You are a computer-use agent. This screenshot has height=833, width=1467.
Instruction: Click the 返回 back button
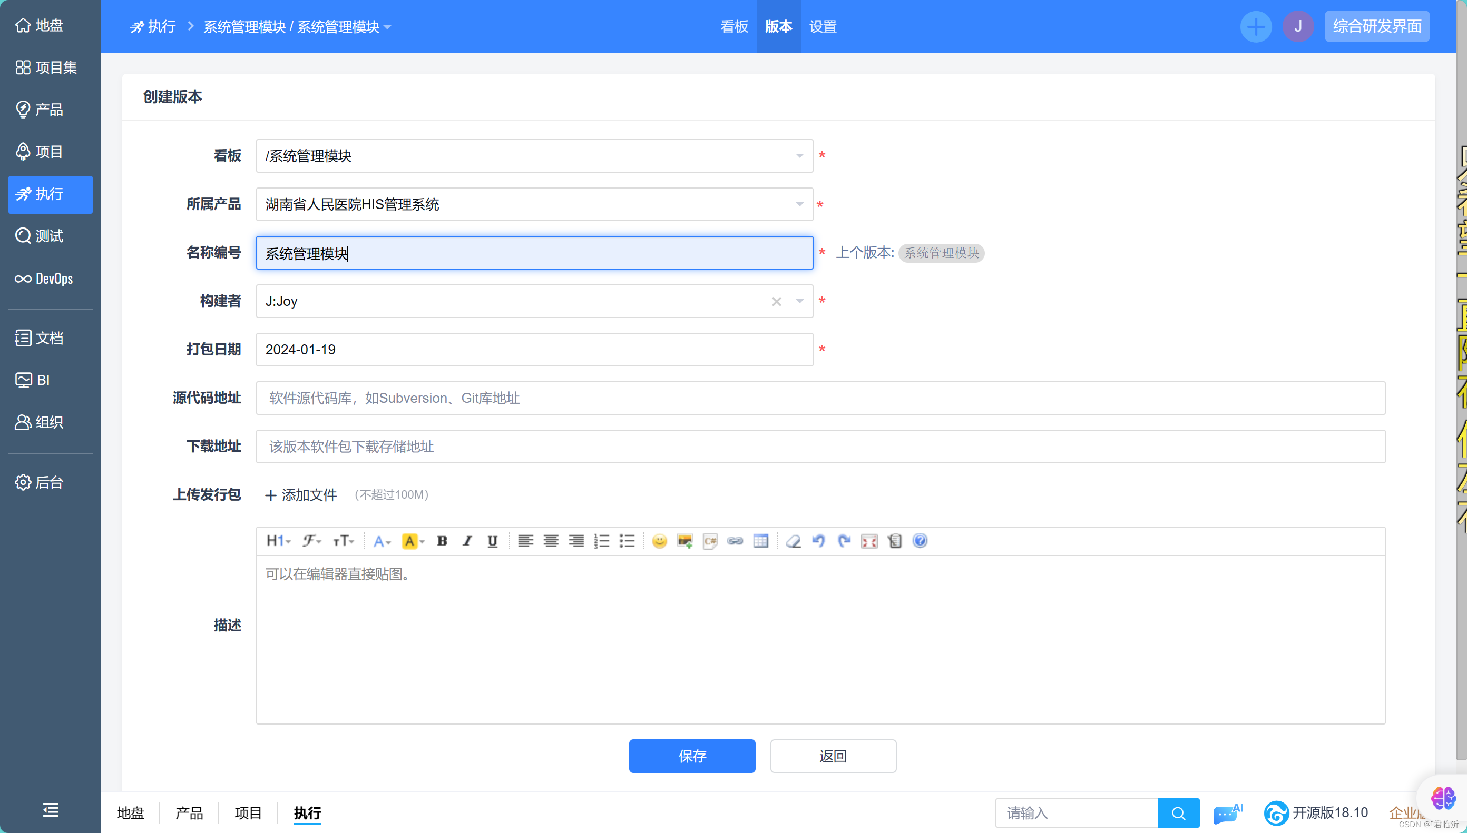pyautogui.click(x=833, y=756)
